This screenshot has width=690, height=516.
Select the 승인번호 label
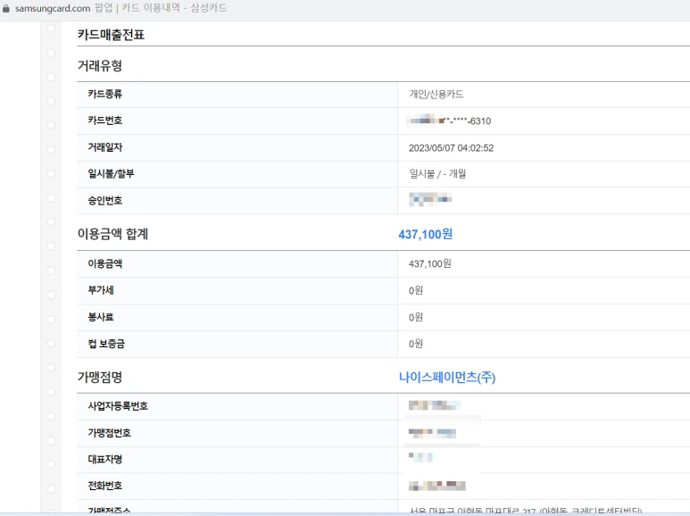tap(105, 200)
